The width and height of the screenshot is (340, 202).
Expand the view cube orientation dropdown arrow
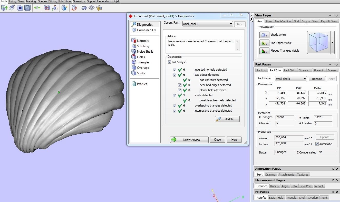[x=333, y=43]
